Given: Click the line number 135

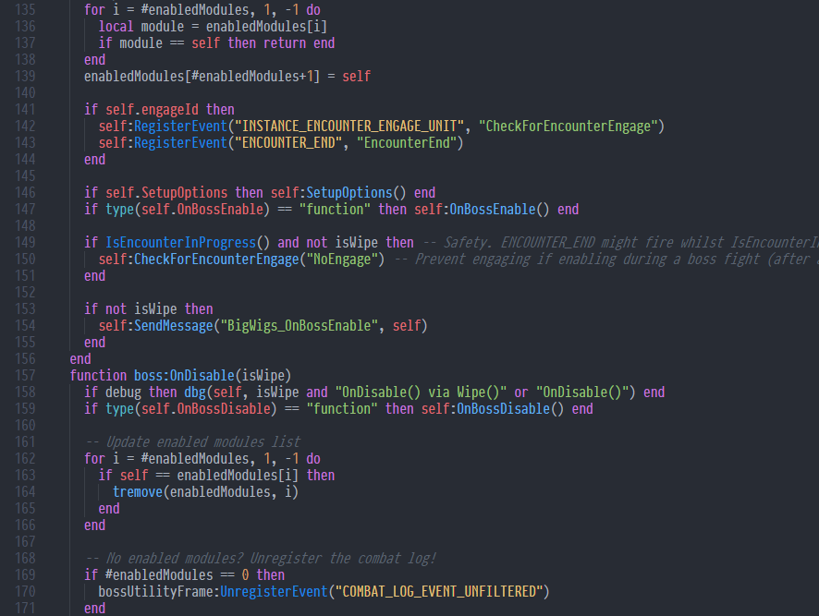Looking at the screenshot, I should pyautogui.click(x=26, y=9).
